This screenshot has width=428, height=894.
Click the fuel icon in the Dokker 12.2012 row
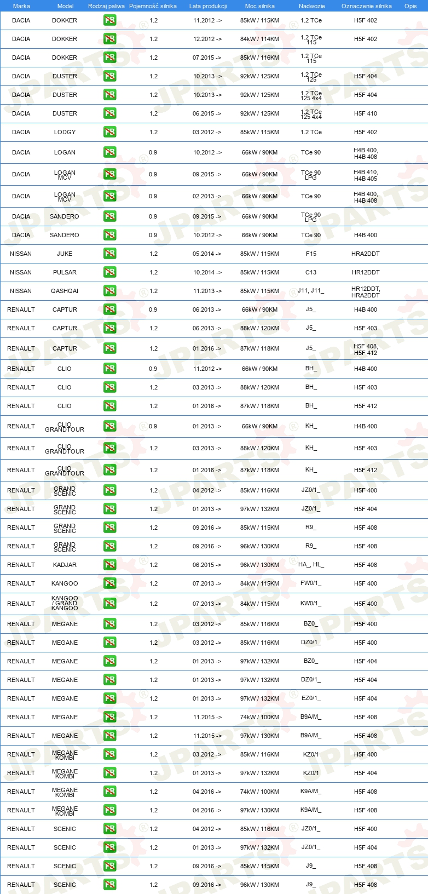[x=110, y=39]
